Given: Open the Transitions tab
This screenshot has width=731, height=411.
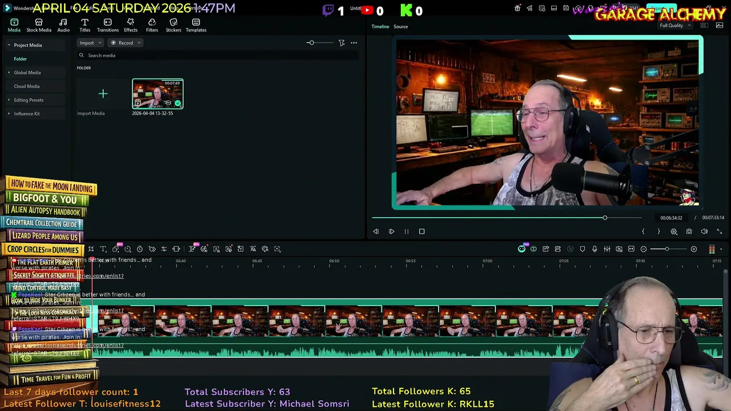Looking at the screenshot, I should point(108,25).
